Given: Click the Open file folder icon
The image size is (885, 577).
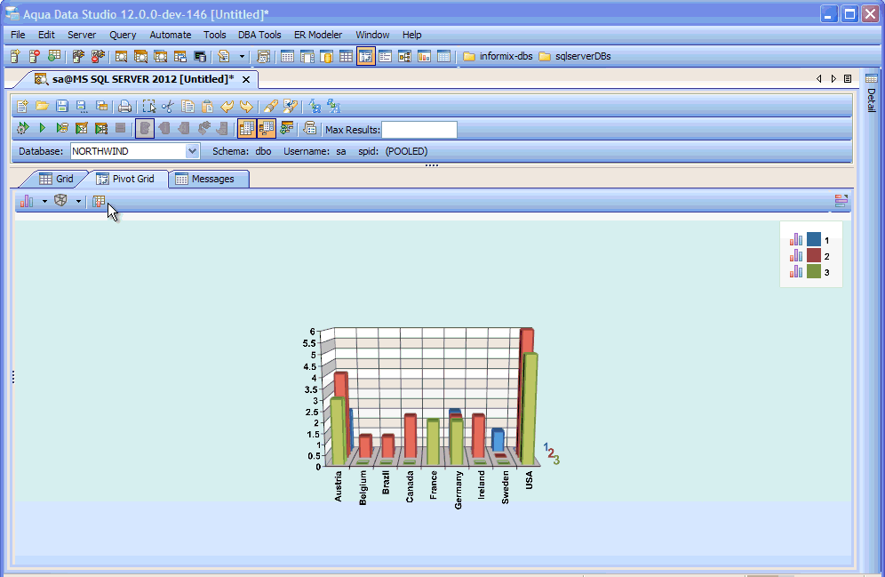Looking at the screenshot, I should tap(42, 106).
